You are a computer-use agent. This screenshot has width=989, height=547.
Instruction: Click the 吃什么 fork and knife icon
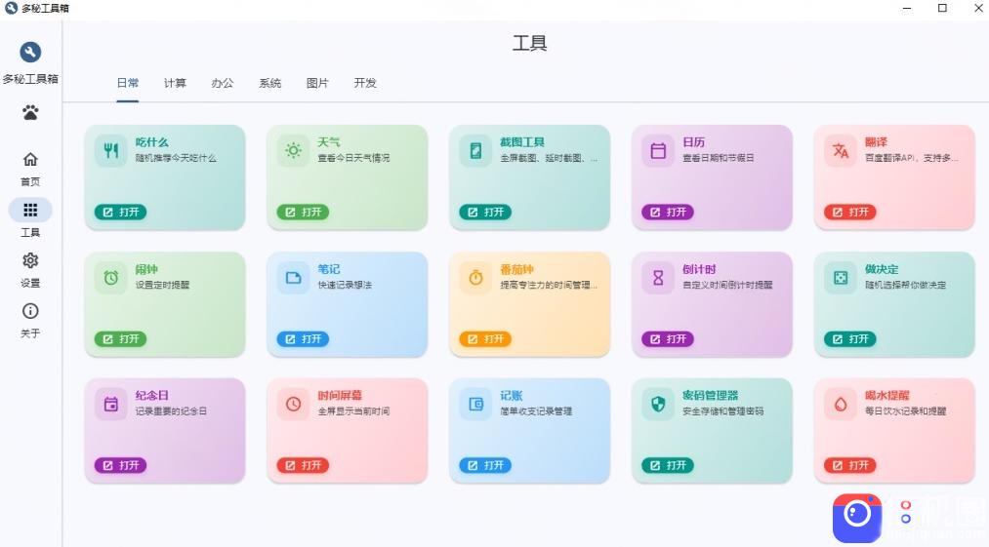tap(111, 150)
